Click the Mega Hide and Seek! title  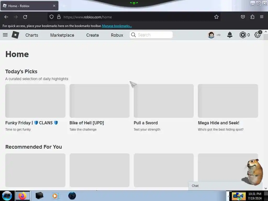click(219, 123)
